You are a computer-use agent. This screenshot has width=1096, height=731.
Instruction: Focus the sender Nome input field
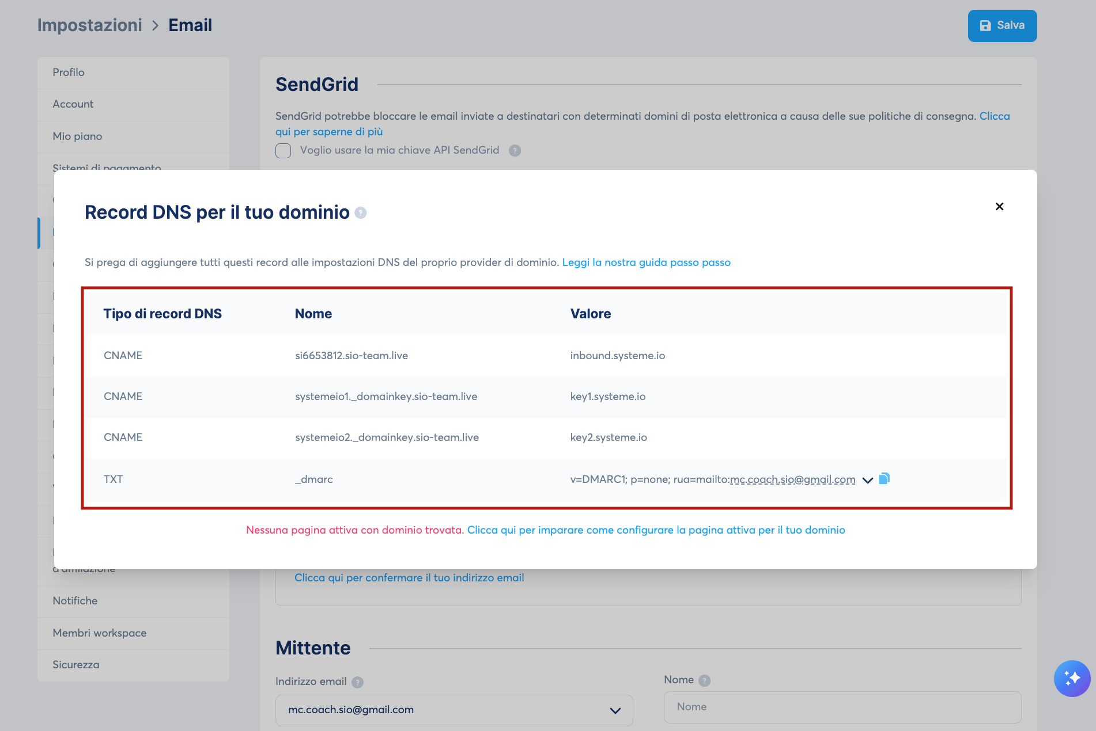tap(842, 707)
